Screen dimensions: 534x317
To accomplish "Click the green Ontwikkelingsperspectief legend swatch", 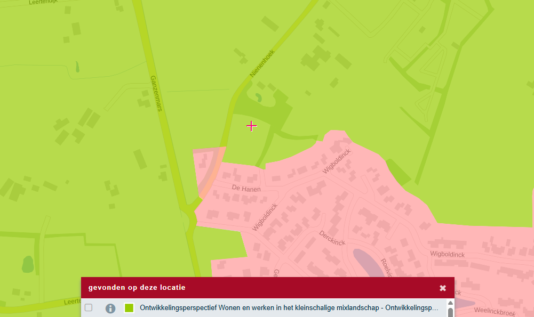I will point(129,308).
